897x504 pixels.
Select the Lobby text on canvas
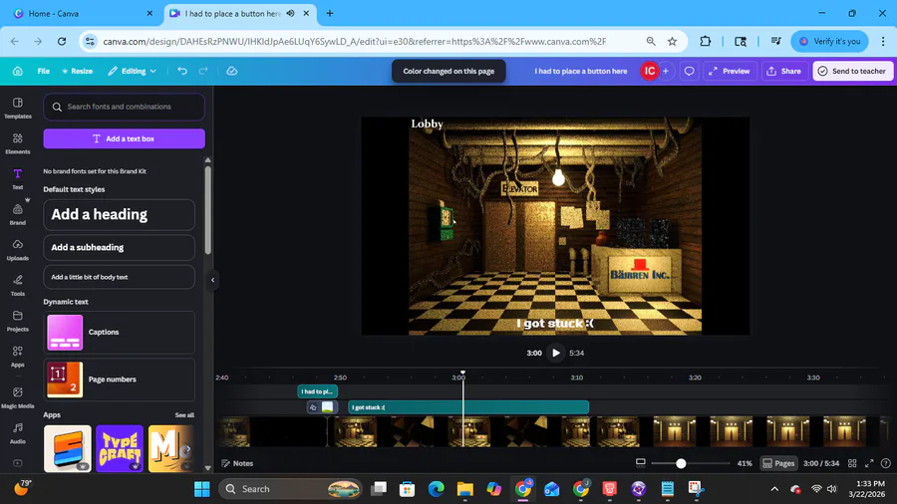pyautogui.click(x=427, y=124)
